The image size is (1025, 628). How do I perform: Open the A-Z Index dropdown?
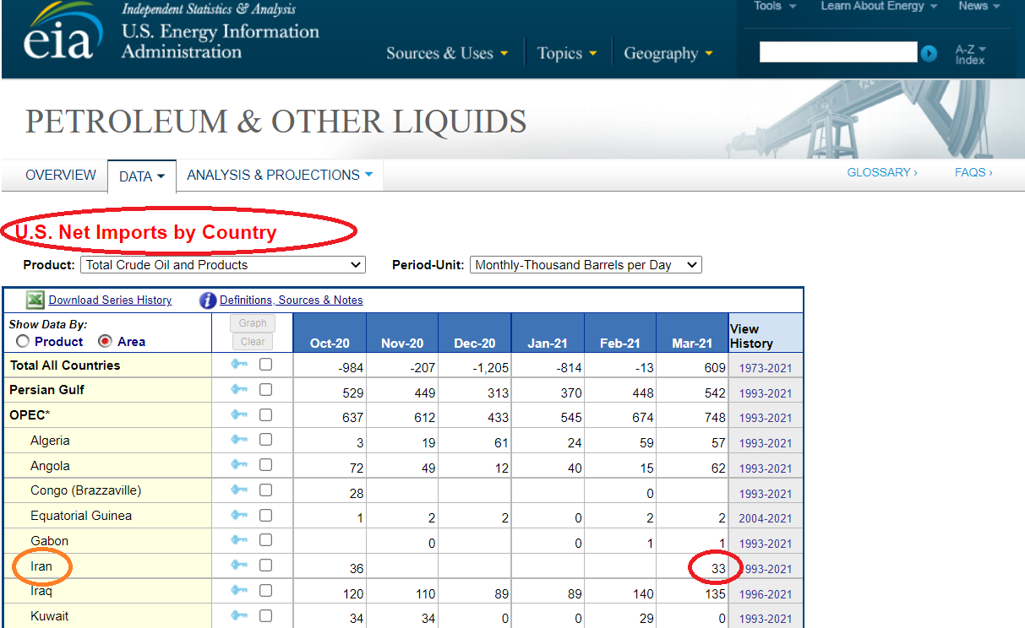(971, 55)
